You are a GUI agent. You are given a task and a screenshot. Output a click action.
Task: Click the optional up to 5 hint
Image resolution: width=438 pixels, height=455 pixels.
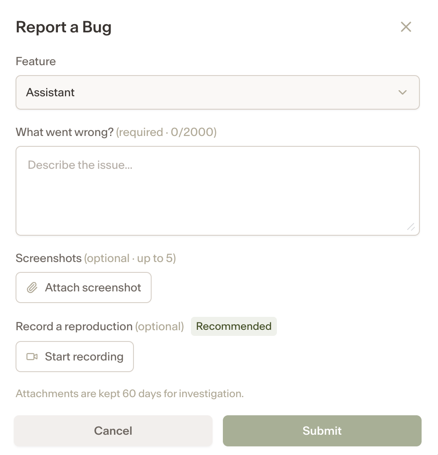pos(130,258)
